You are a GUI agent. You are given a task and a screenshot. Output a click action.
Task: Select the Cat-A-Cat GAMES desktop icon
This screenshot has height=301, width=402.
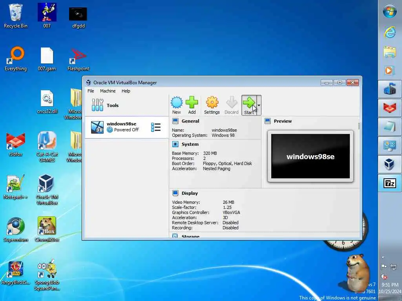tap(47, 147)
